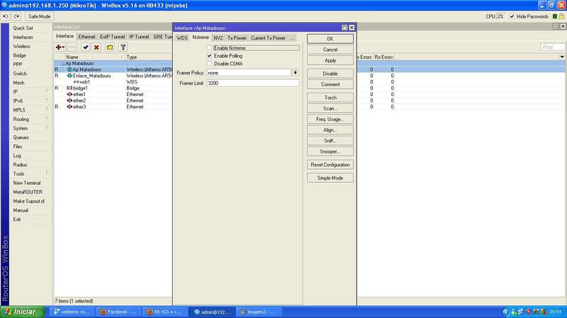Open Quick Set in the sidebar
Image resolution: width=567 pixels, height=318 pixels.
pos(23,28)
